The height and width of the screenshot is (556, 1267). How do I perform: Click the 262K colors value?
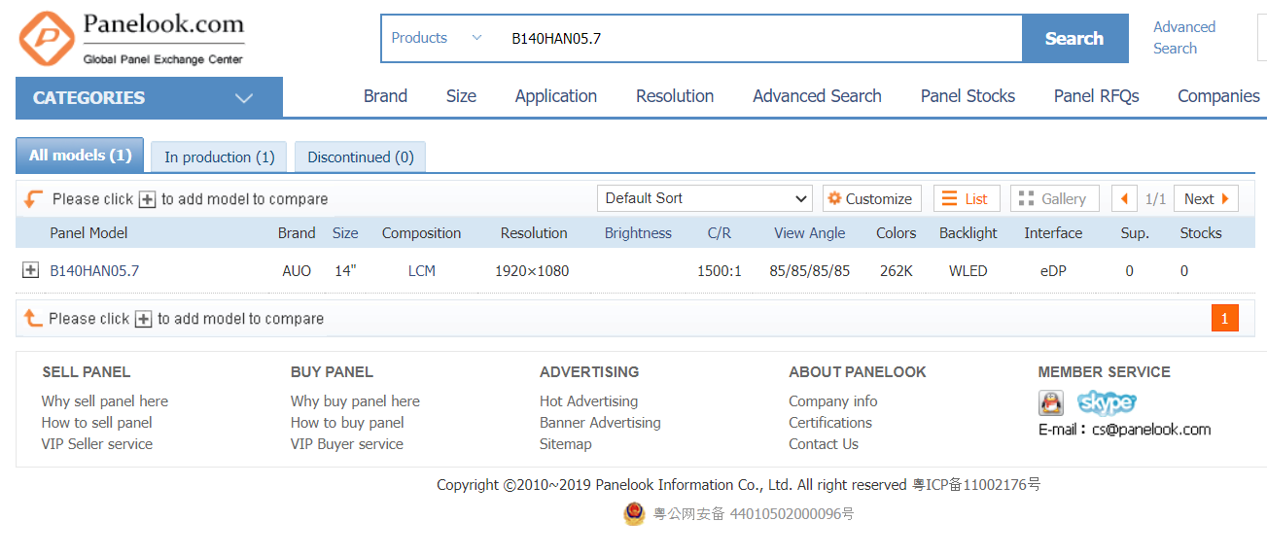[x=896, y=271]
